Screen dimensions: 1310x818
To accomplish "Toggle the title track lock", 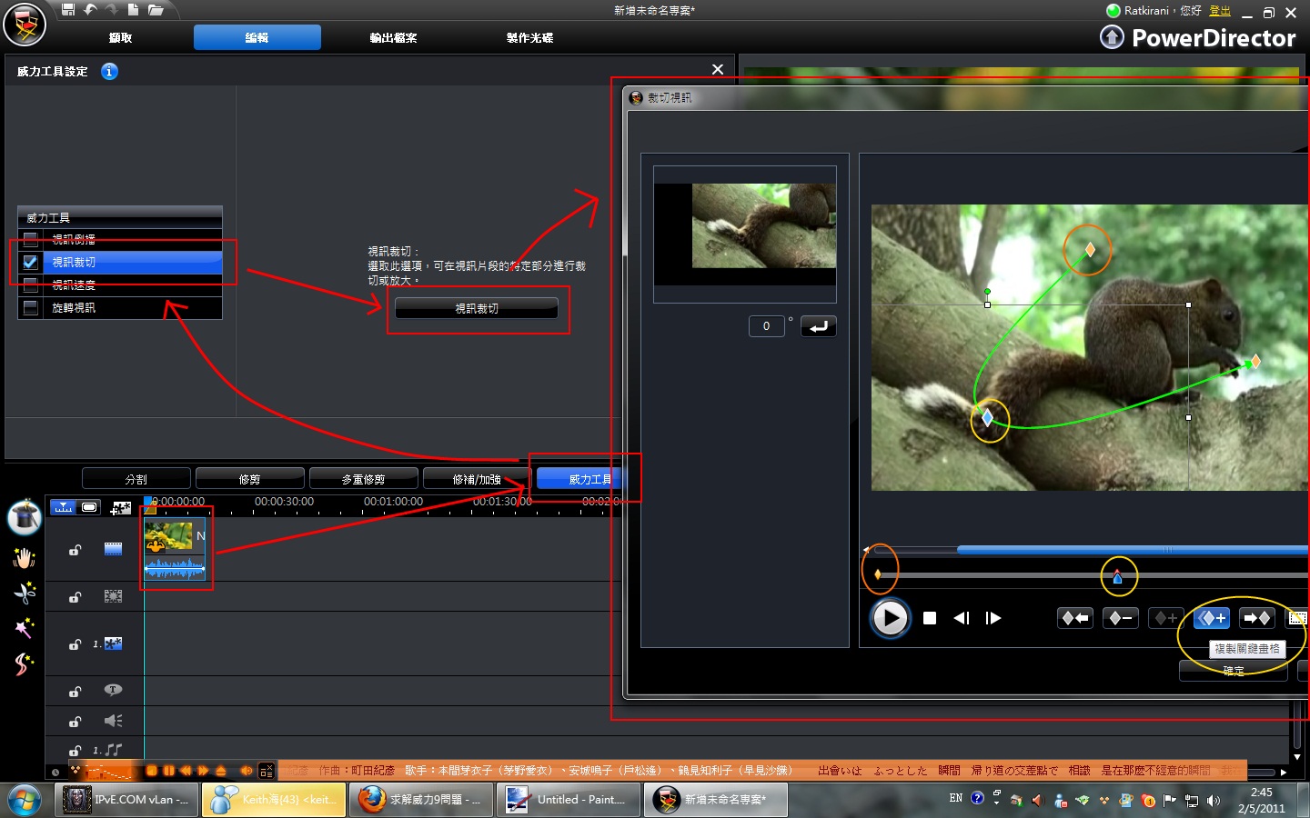I will [76, 692].
